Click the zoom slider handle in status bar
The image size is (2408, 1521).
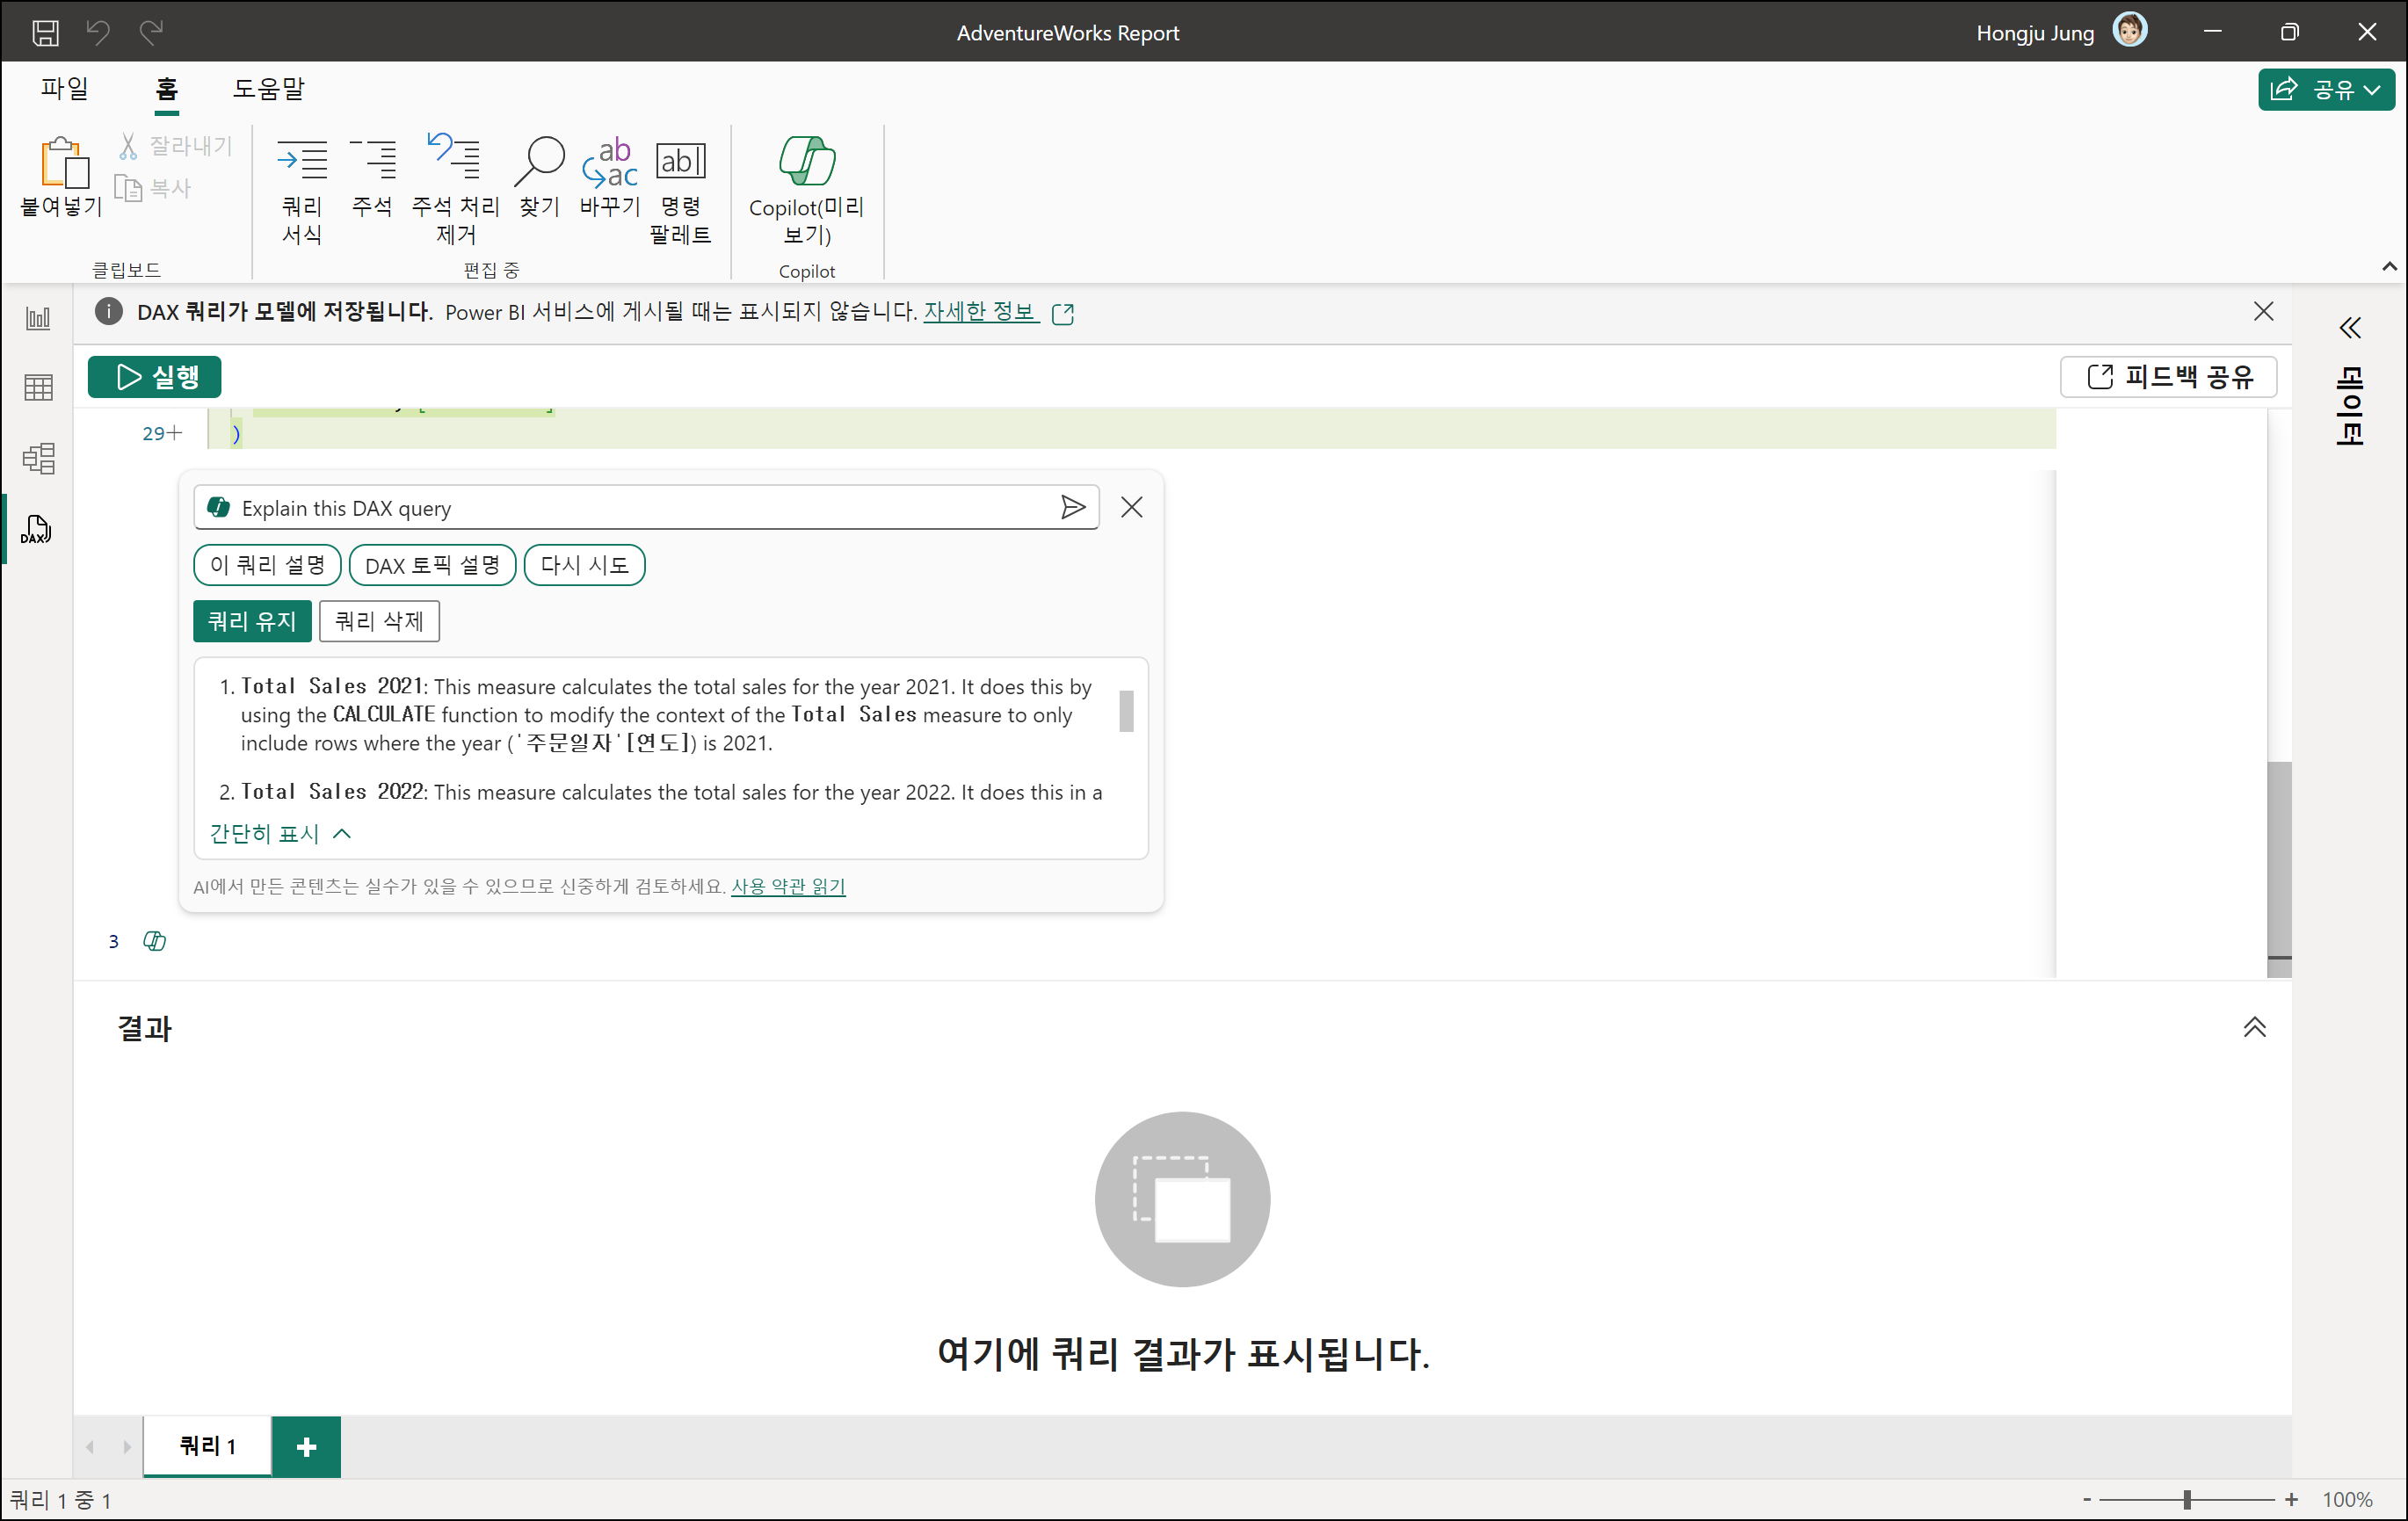(x=2187, y=1499)
